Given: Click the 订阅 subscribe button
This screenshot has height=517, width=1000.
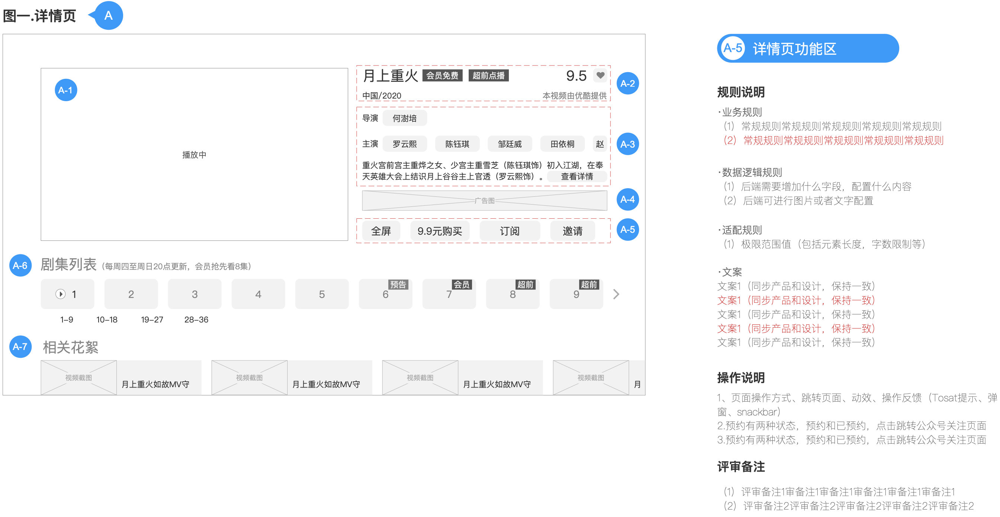Looking at the screenshot, I should 509,231.
